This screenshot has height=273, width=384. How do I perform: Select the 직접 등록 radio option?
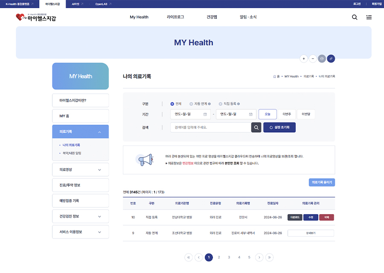[220, 104]
